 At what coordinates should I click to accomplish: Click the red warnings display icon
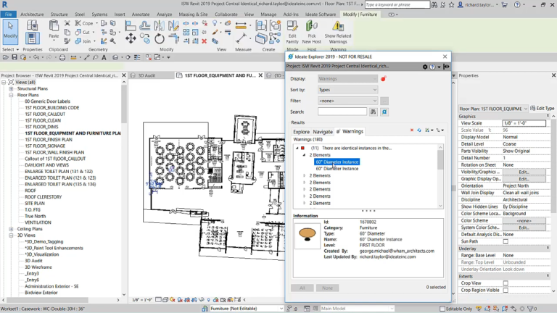click(x=383, y=79)
